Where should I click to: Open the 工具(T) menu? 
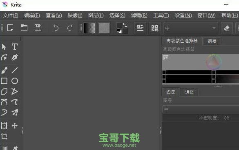[x=161, y=15]
